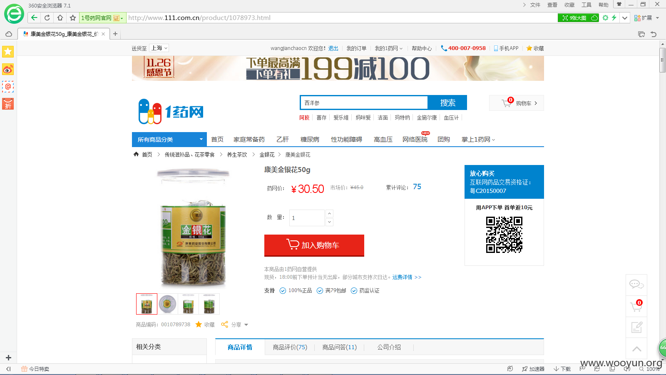Open 糖尿病 nav item
The width and height of the screenshot is (666, 375).
pyautogui.click(x=310, y=140)
